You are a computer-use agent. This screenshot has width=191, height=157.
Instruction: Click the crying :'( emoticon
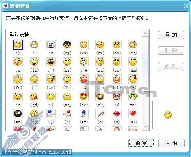51,62
